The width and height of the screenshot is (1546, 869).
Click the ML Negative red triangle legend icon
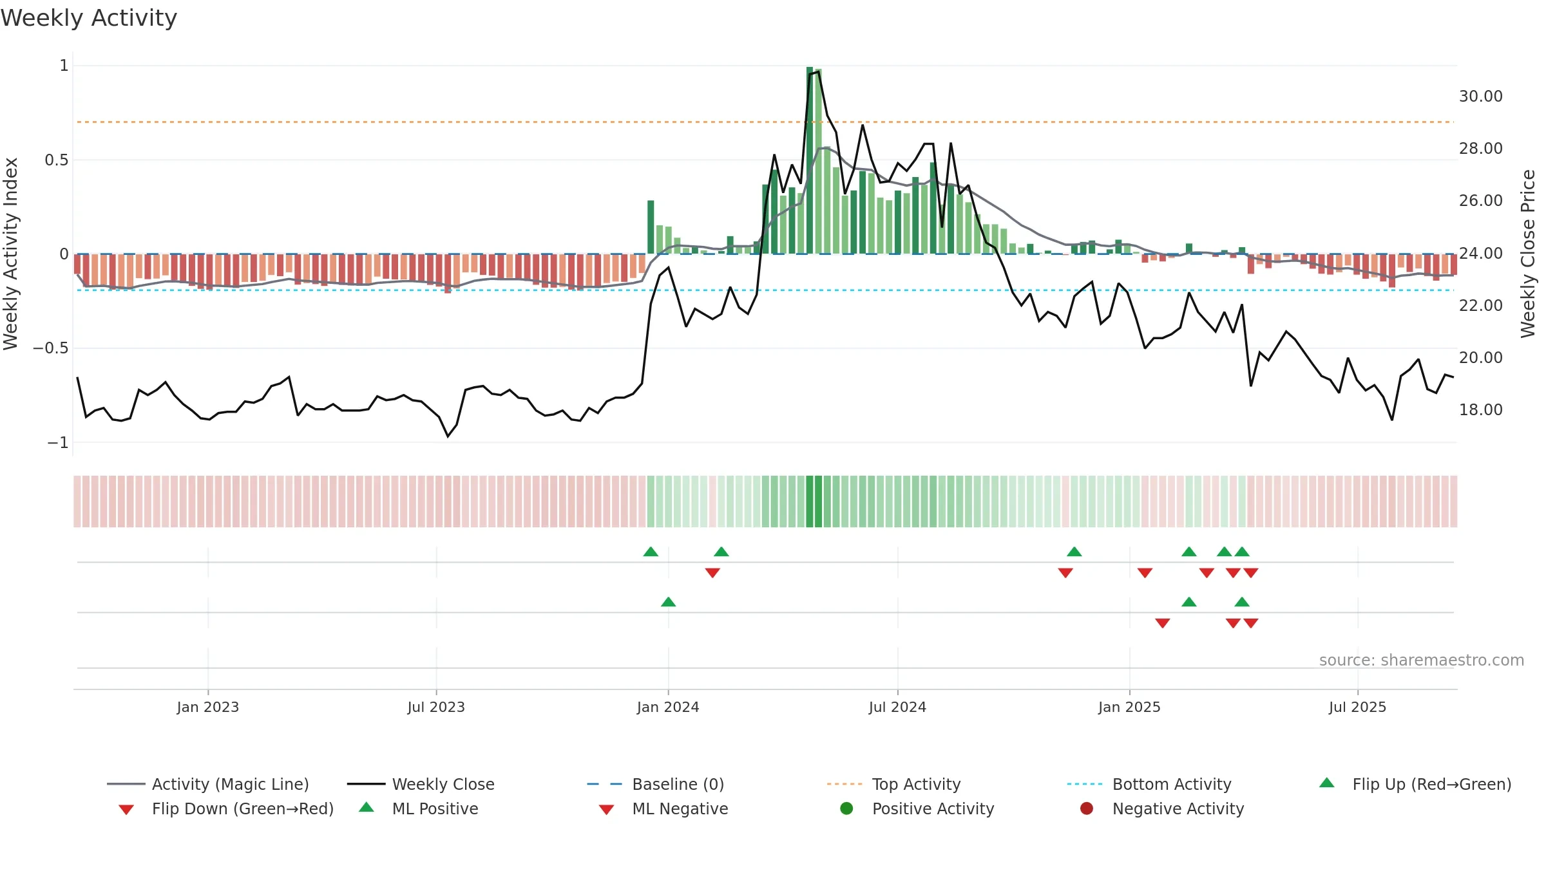[x=606, y=810]
